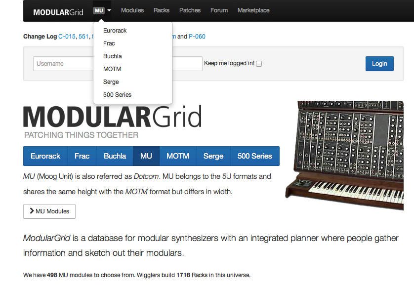Click the ModularGrid logo in navbar
414x287 pixels.
(58, 12)
